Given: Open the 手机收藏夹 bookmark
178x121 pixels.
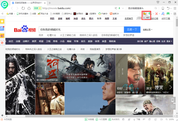Looking at the screenshot, I should coord(23,14).
